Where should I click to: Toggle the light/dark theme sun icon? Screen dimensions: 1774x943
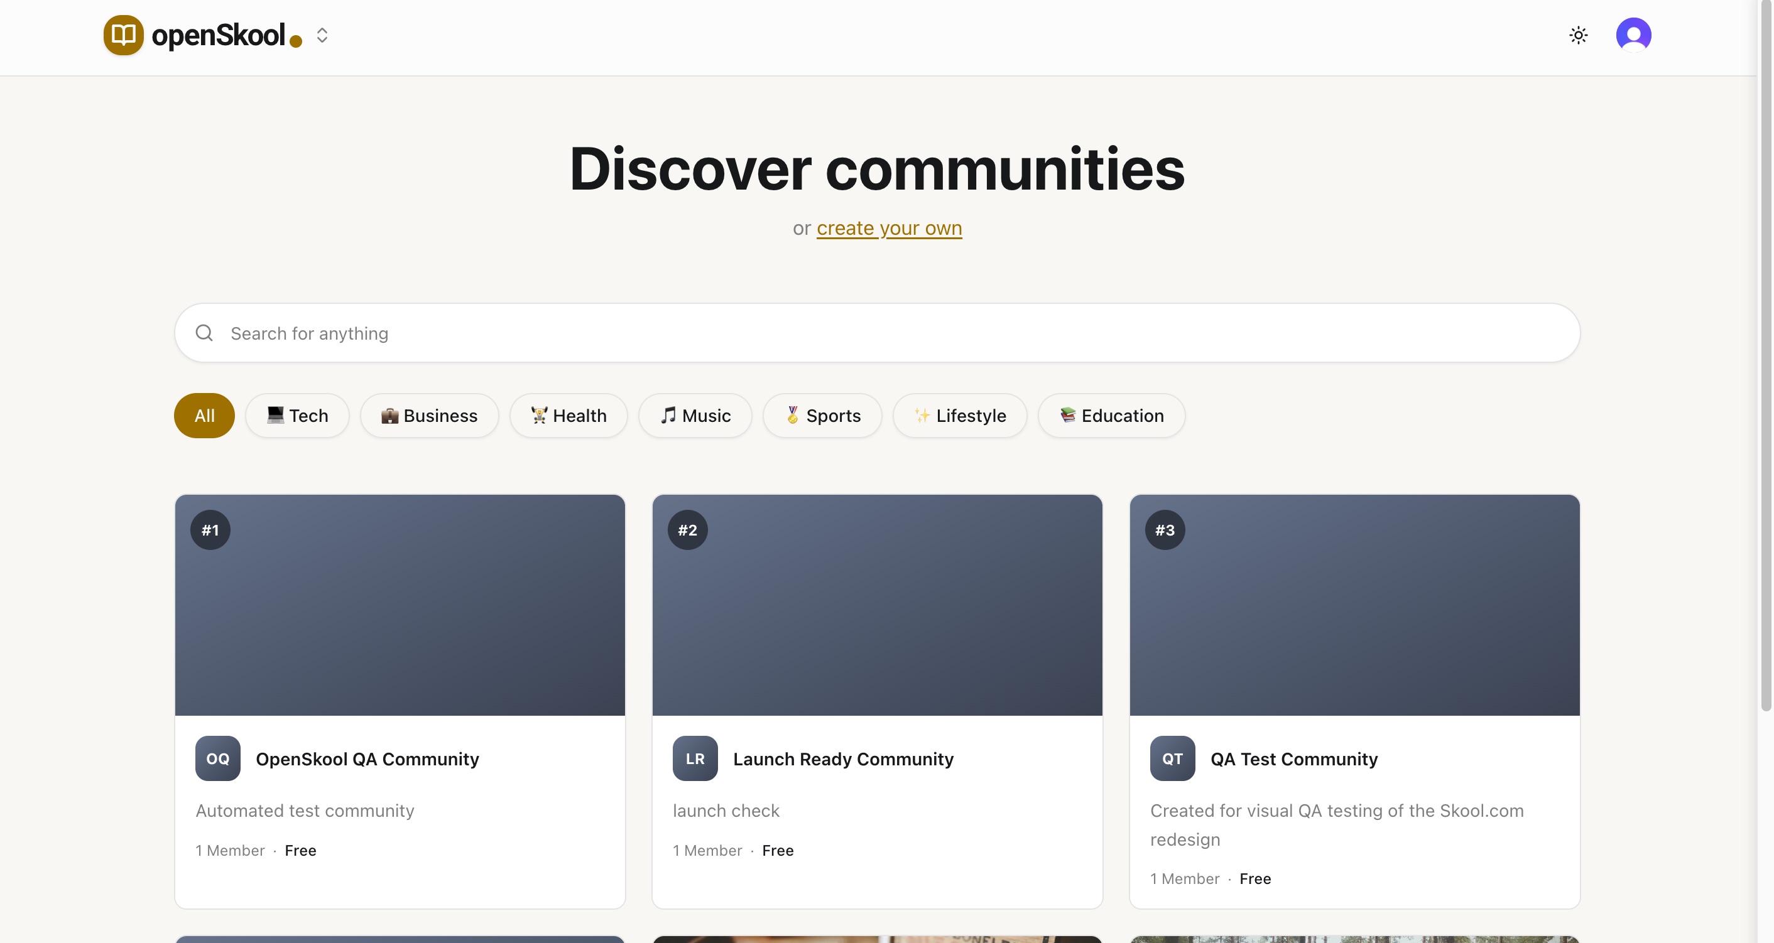(x=1578, y=35)
